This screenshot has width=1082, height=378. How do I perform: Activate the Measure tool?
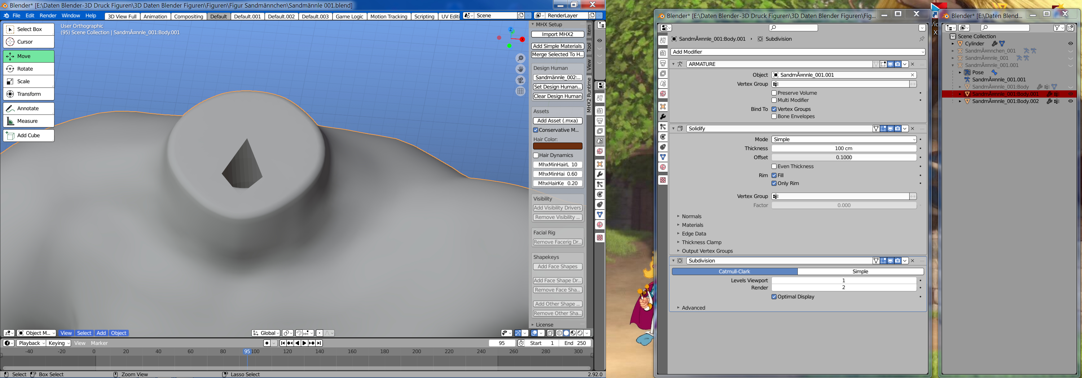28,121
